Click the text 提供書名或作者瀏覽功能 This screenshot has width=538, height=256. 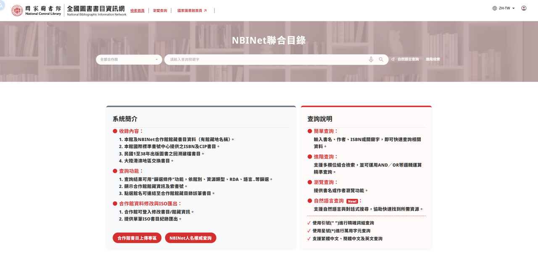pyautogui.click(x=341, y=191)
